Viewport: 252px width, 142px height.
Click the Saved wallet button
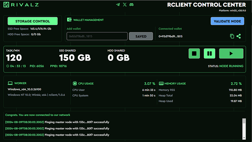[x=141, y=36]
